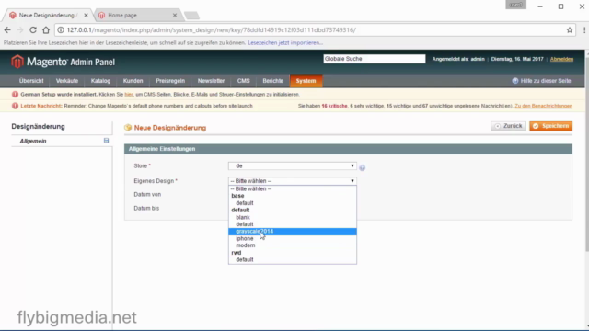Select 'default' under the rwd group
Image resolution: width=589 pixels, height=331 pixels.
click(x=293, y=259)
